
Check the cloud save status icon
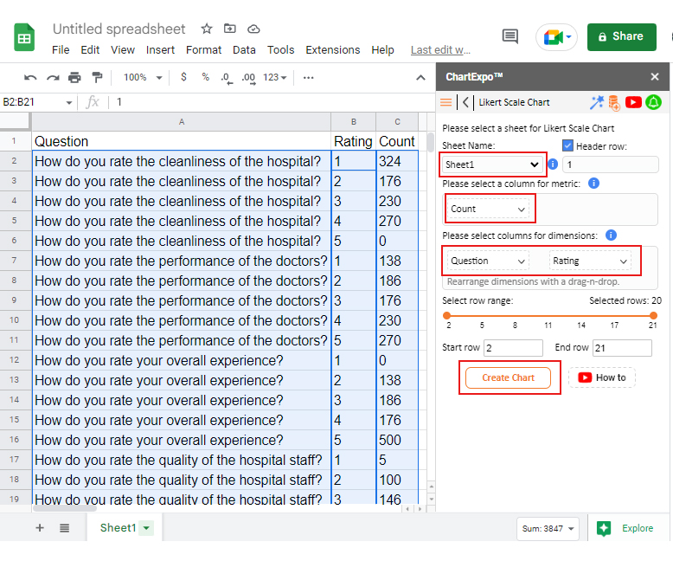tap(253, 29)
